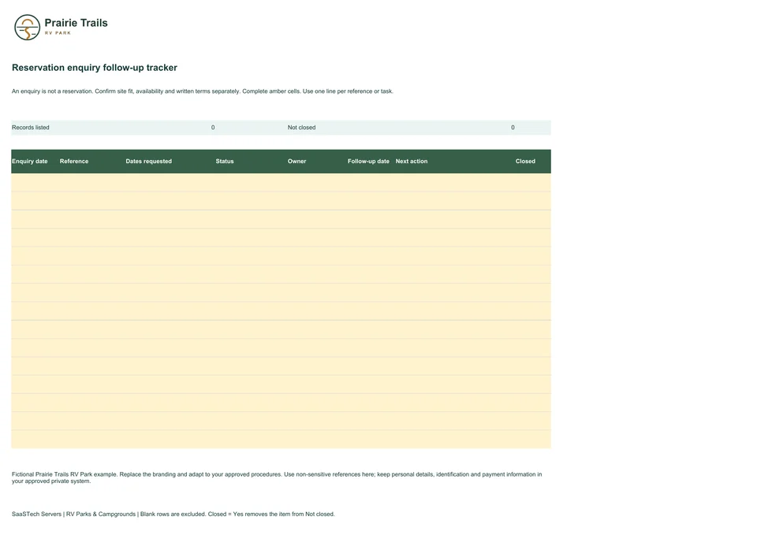Click the 'Reservation enquiry follow-up tracker' heading

[x=95, y=68]
